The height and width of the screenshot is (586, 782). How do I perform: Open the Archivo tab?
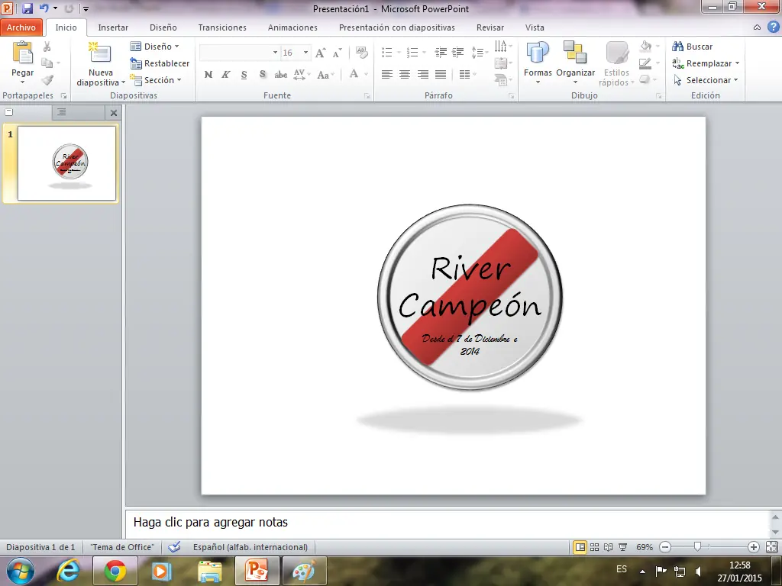tap(21, 27)
